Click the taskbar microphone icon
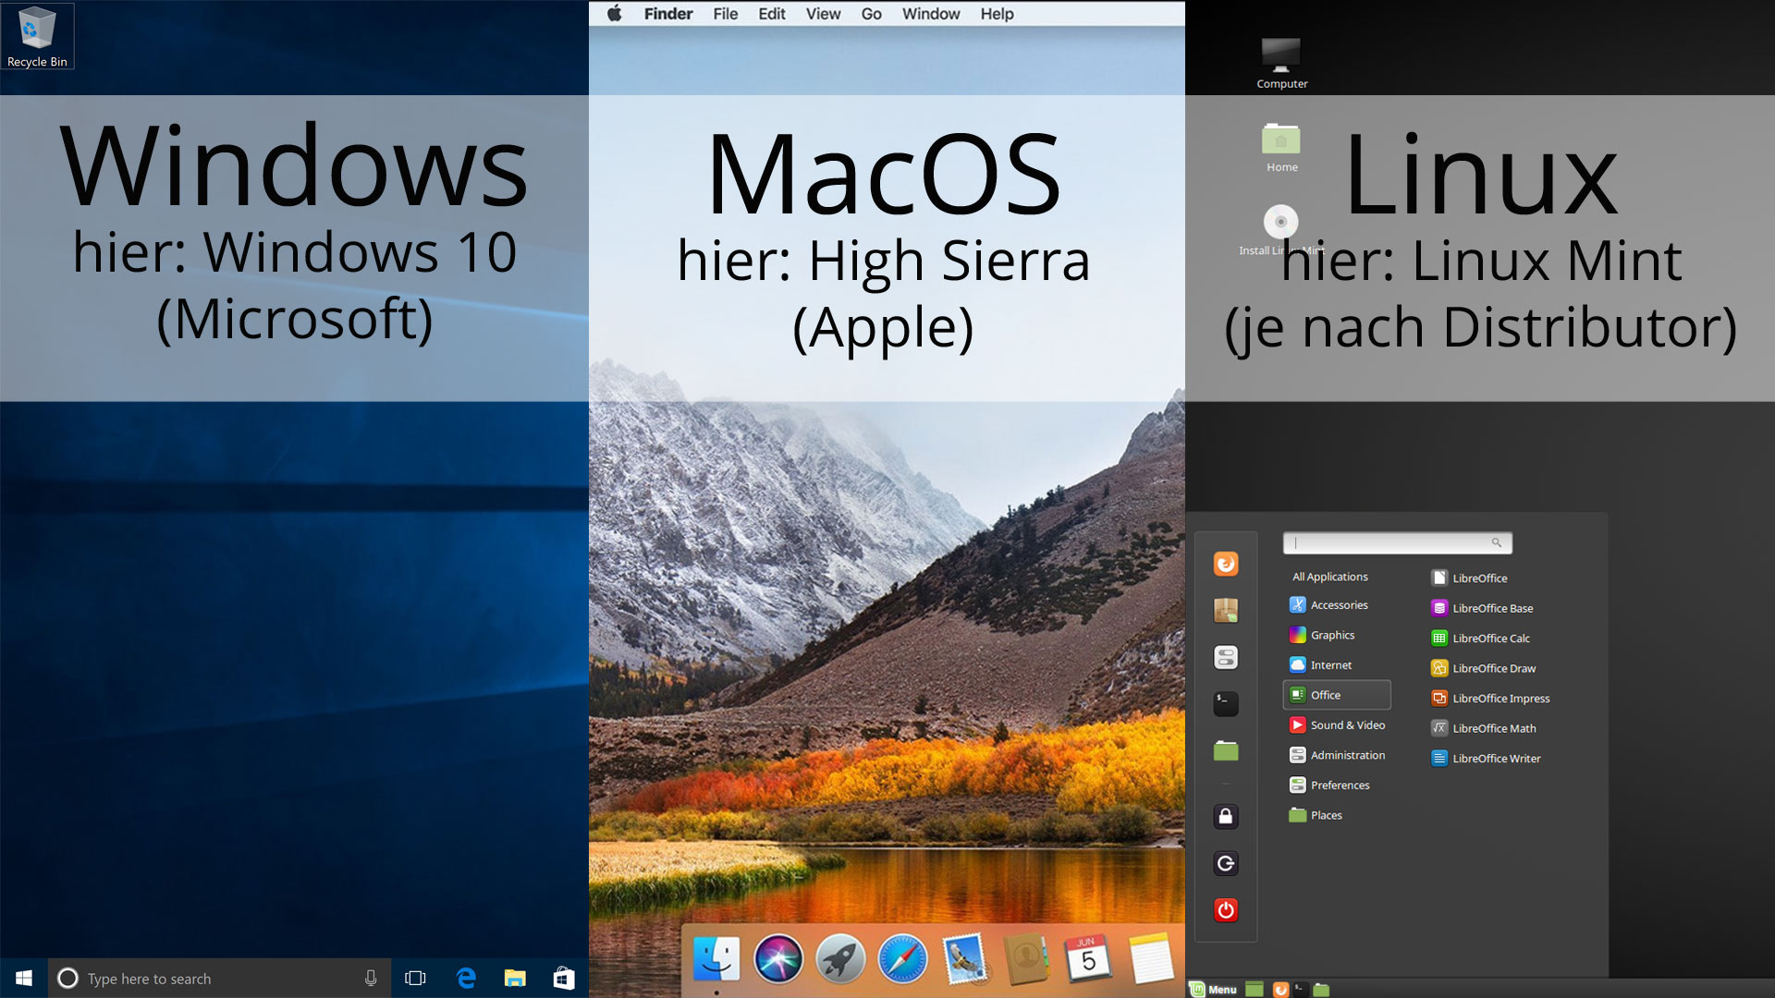This screenshot has height=998, width=1775. point(371,978)
